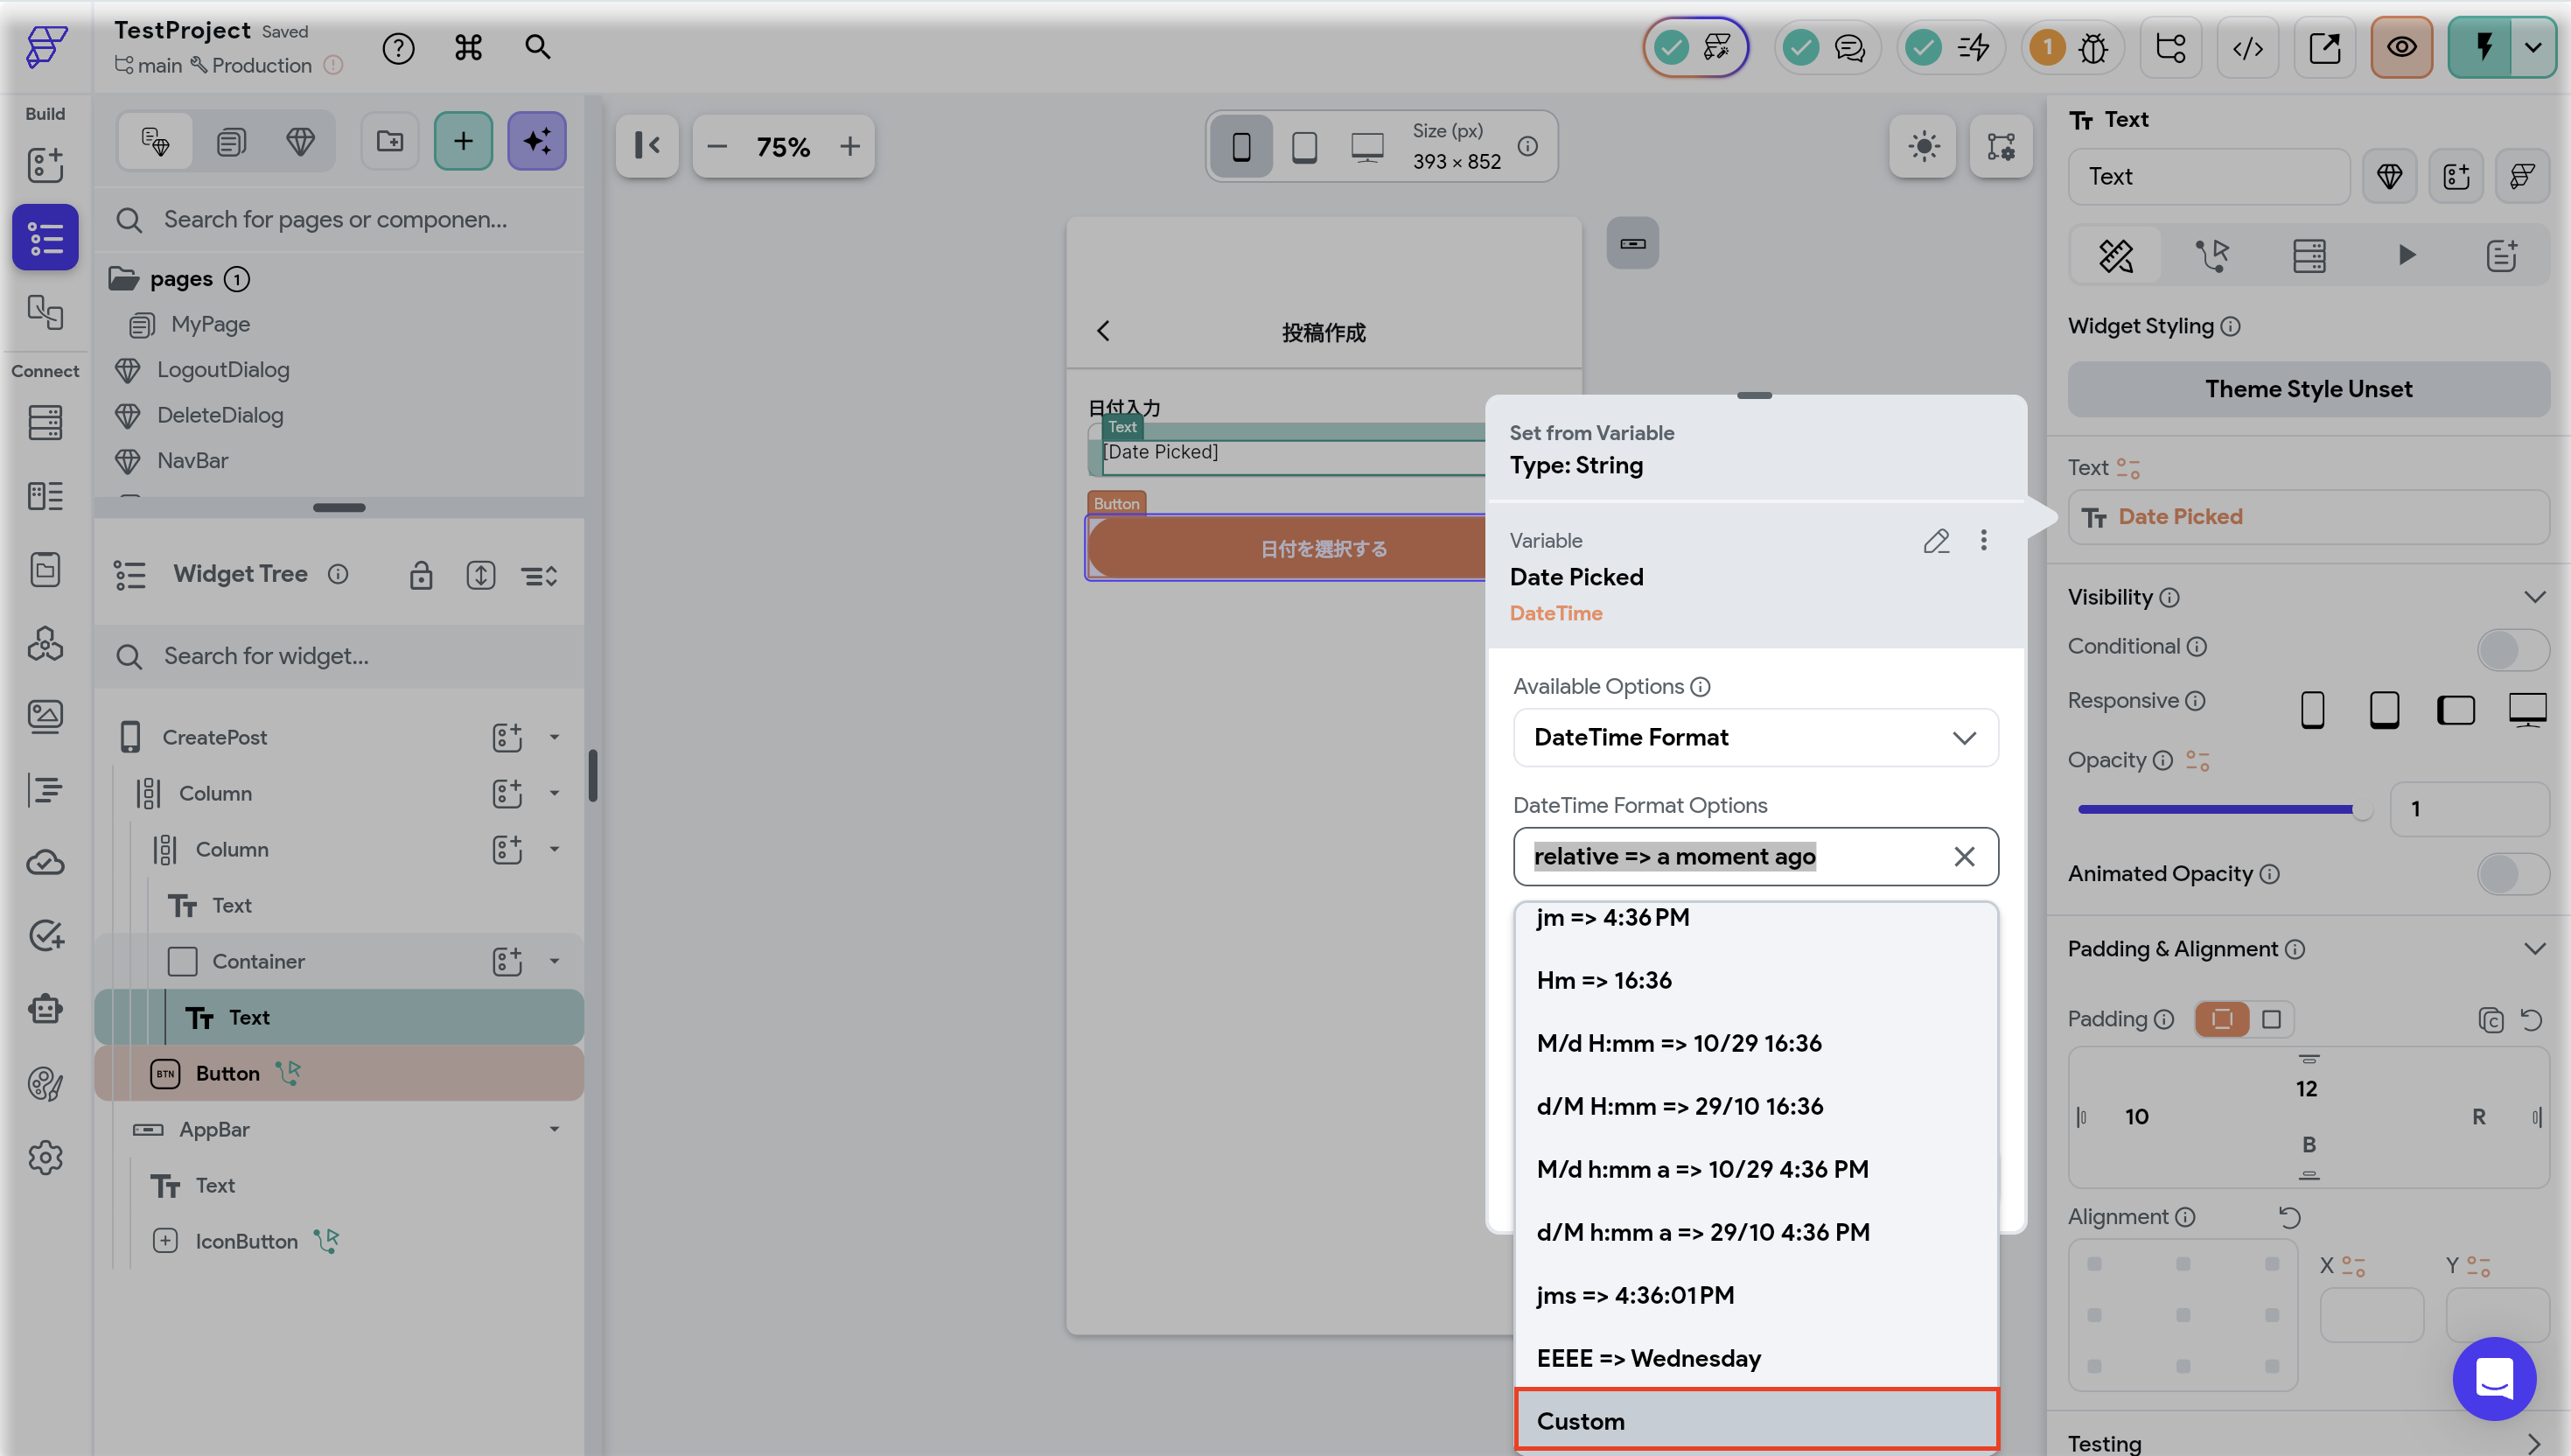
Task: Open the developer code view icon
Action: pyautogui.click(x=2247, y=47)
